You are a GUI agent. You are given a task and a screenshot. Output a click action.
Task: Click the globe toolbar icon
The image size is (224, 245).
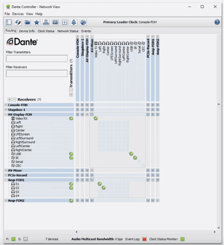tap(83, 22)
